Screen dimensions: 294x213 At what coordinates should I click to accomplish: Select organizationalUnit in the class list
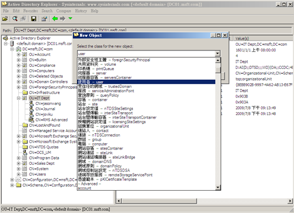(x=146, y=126)
